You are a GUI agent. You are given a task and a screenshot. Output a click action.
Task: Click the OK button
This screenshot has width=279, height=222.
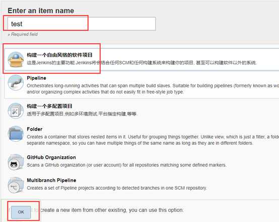(21, 212)
